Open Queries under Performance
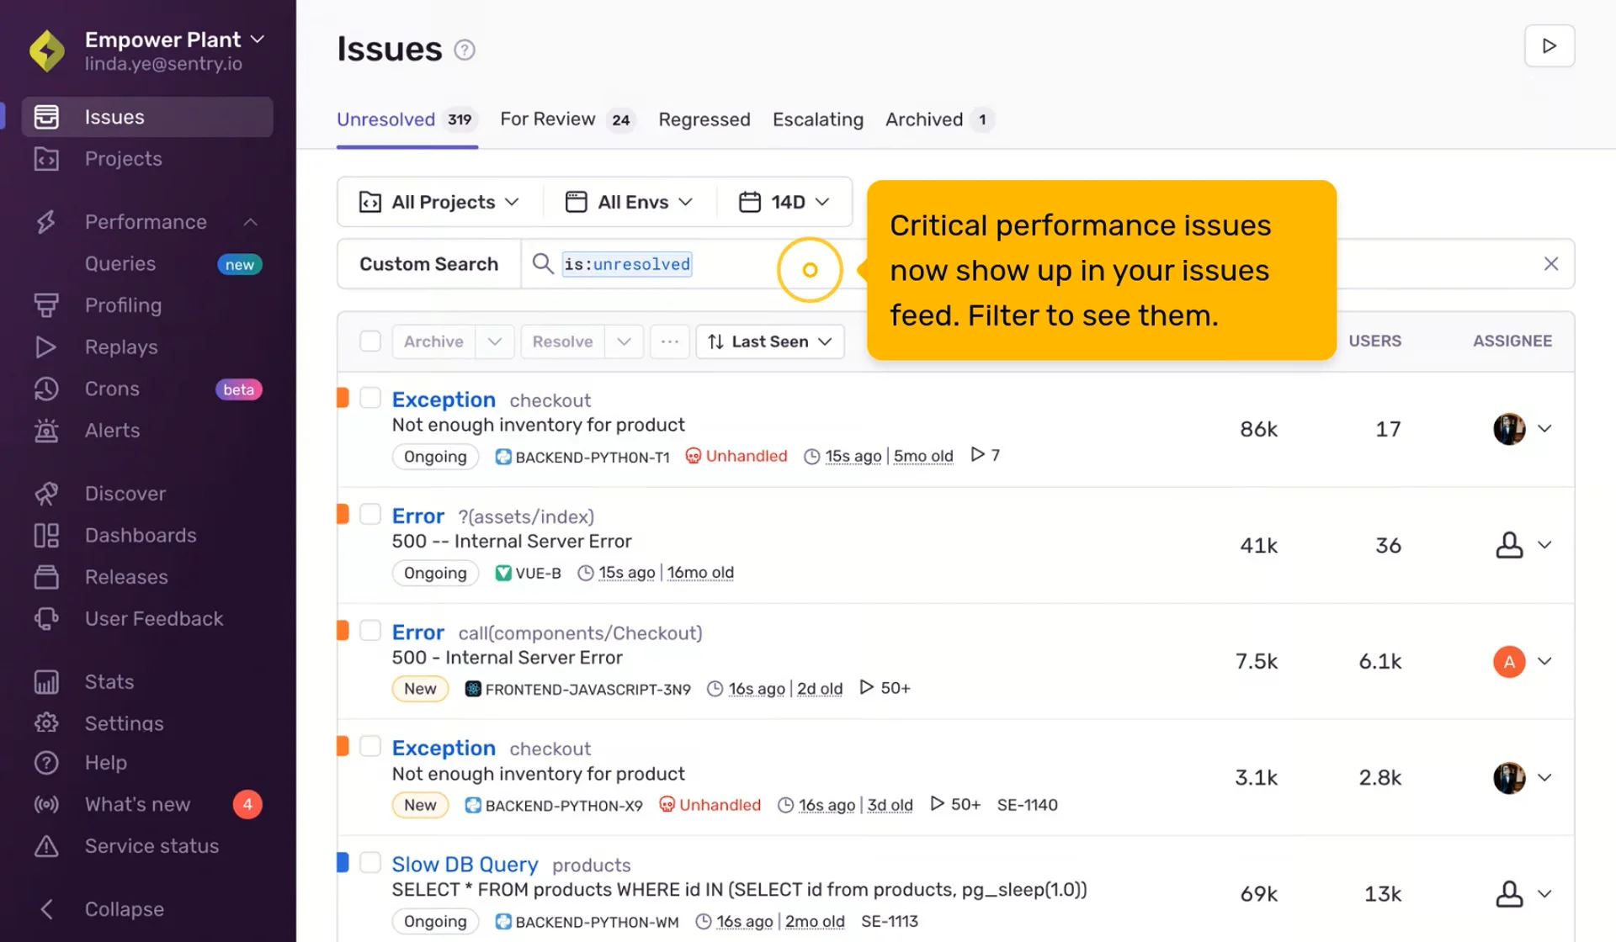 (x=120, y=264)
